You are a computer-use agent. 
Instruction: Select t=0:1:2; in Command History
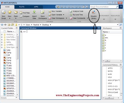pos(113,86)
